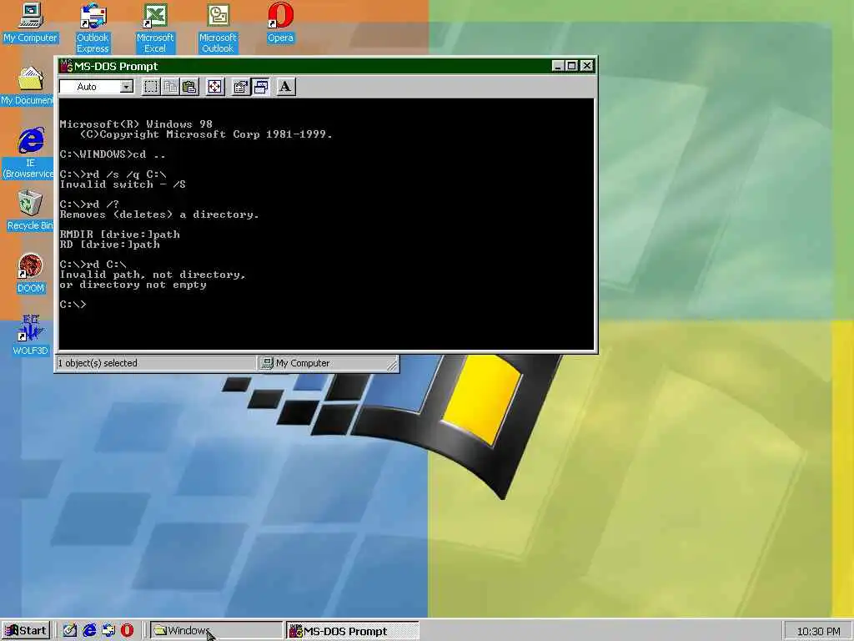
Task: Click MS-DOS Prompt title bar icon
Action: (67, 66)
